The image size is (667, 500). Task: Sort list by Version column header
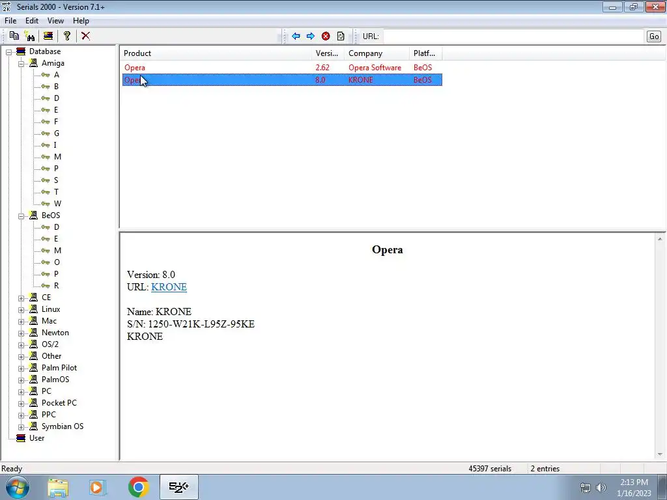point(328,53)
